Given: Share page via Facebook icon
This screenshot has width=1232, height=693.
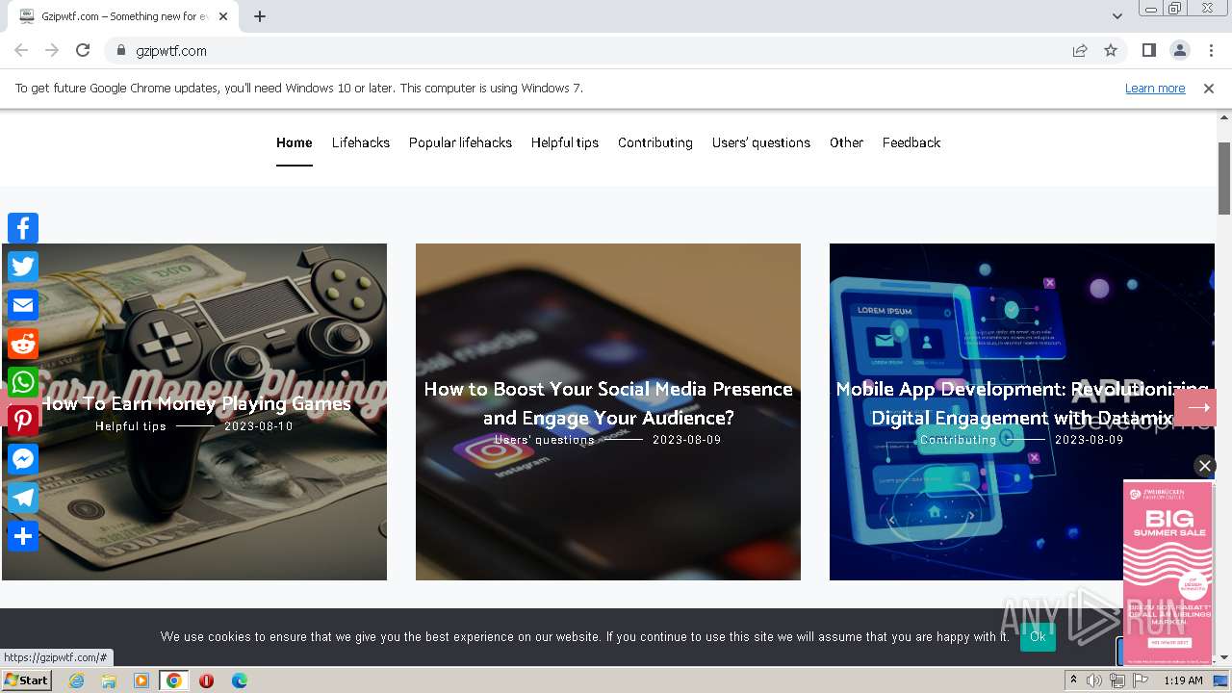Looking at the screenshot, I should (23, 228).
